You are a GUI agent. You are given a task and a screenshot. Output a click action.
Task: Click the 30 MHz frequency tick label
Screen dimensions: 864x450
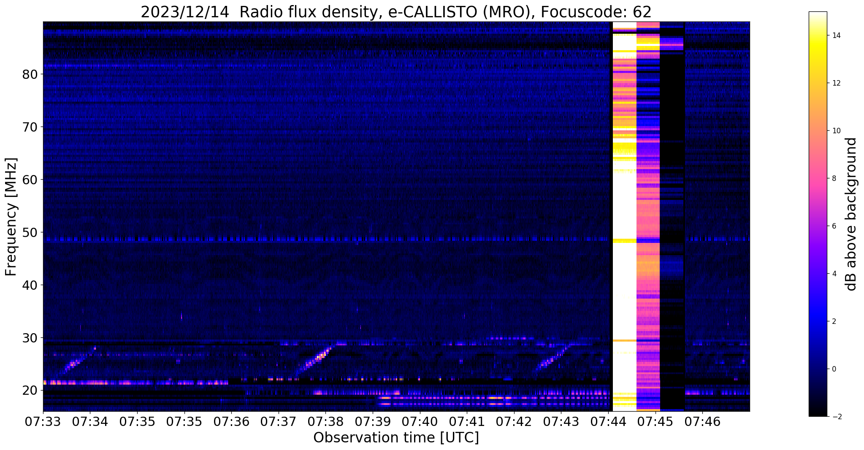tap(30, 338)
